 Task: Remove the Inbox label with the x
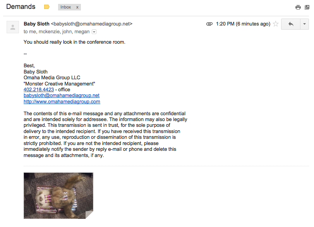(x=77, y=7)
